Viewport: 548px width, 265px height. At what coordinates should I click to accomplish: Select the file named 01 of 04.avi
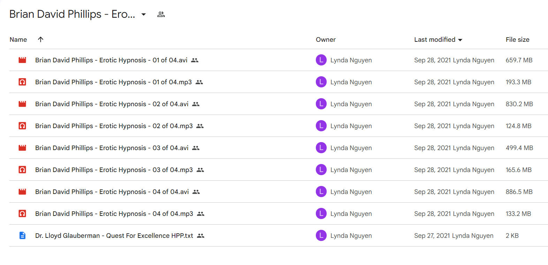(x=111, y=60)
